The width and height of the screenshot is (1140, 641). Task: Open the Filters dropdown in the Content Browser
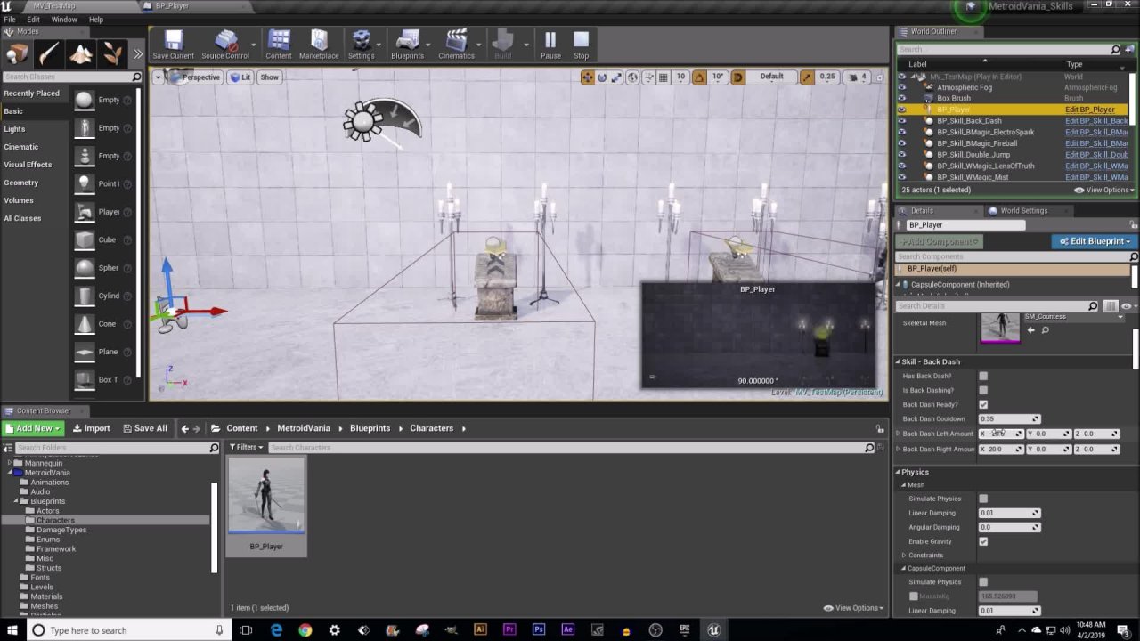coord(246,448)
